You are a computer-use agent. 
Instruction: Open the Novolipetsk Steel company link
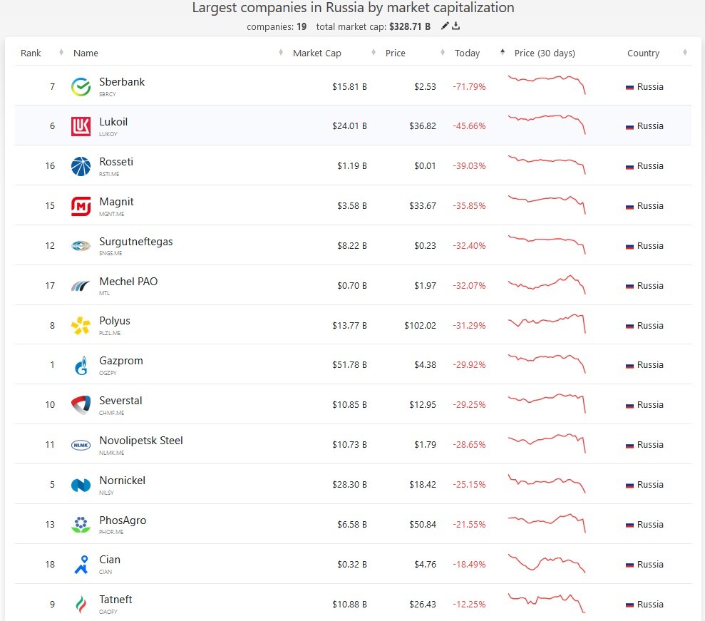click(140, 441)
